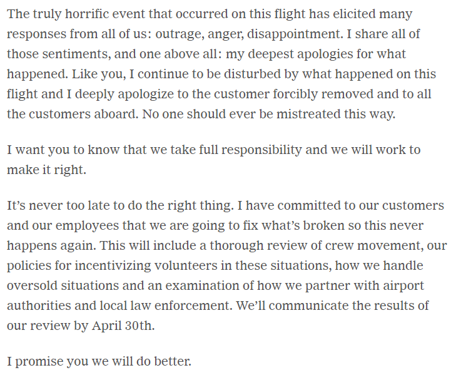Screen dimensions: 456x375
Task: Click the words 'incentivizing volunteers'
Action: (x=146, y=265)
